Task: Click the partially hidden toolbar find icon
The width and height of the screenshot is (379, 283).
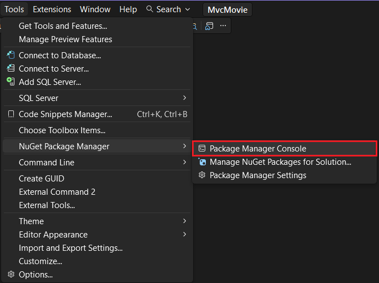Action: pyautogui.click(x=195, y=26)
